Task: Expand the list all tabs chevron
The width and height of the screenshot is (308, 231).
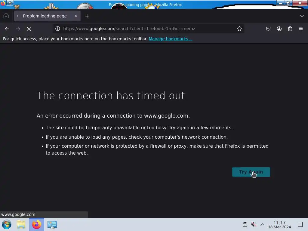Action: (x=302, y=16)
